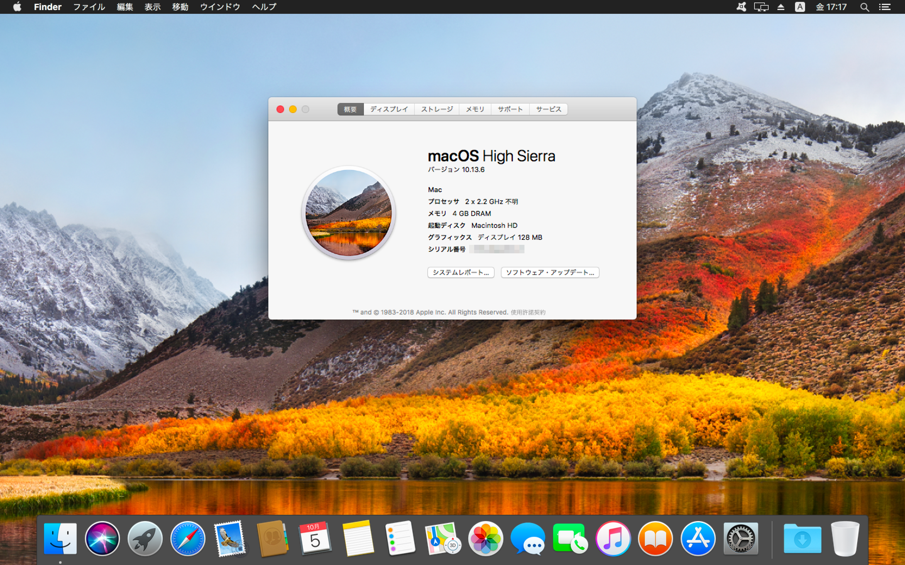Open Spotlight search magnifier
Image resolution: width=905 pixels, height=565 pixels.
point(864,7)
